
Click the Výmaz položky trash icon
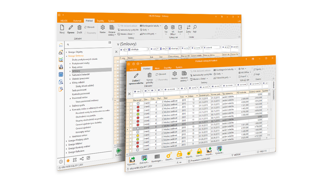(150, 75)
